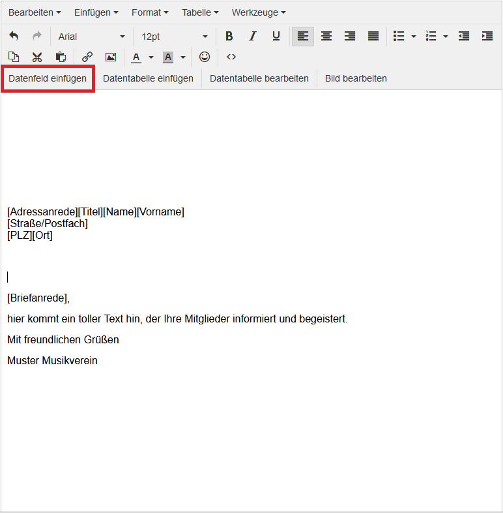This screenshot has width=503, height=513.
Task: Click the Paste clipboard icon
Action: point(61,57)
